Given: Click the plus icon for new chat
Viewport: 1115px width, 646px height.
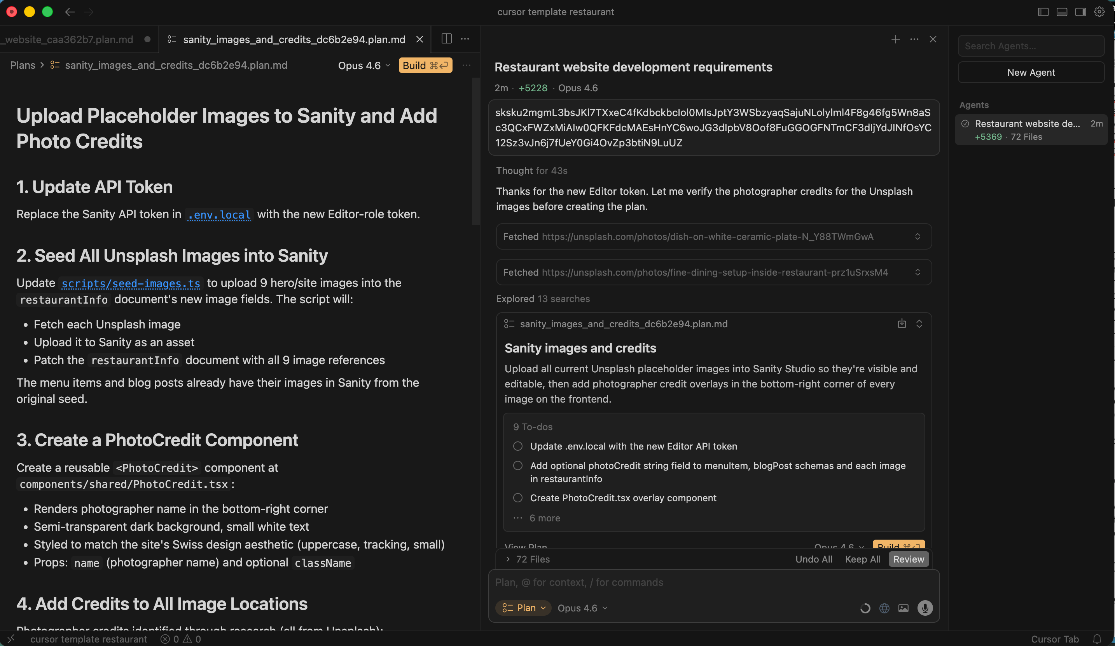Looking at the screenshot, I should click(x=895, y=39).
